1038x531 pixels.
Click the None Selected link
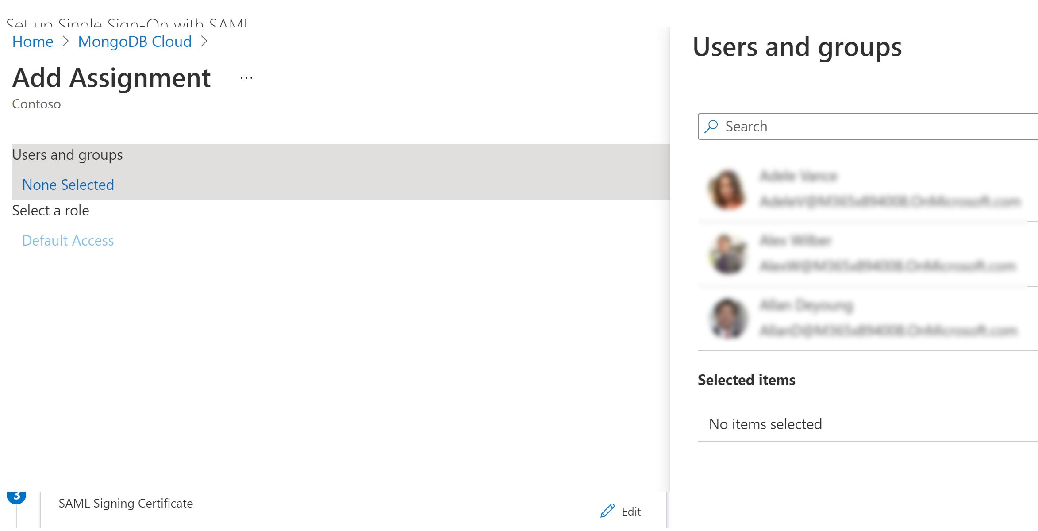tap(68, 185)
